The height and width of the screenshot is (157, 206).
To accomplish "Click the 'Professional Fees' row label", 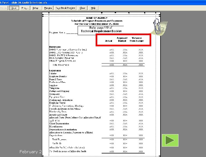I will pos(57,82).
